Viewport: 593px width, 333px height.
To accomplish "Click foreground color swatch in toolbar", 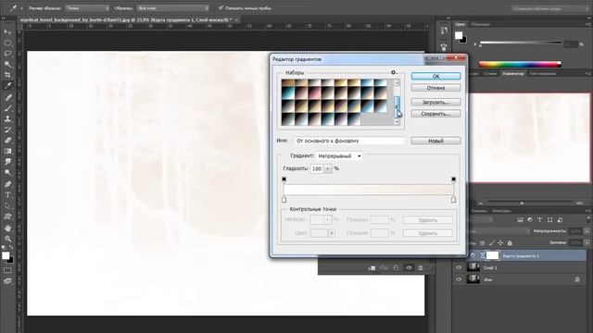I will pos(6,255).
